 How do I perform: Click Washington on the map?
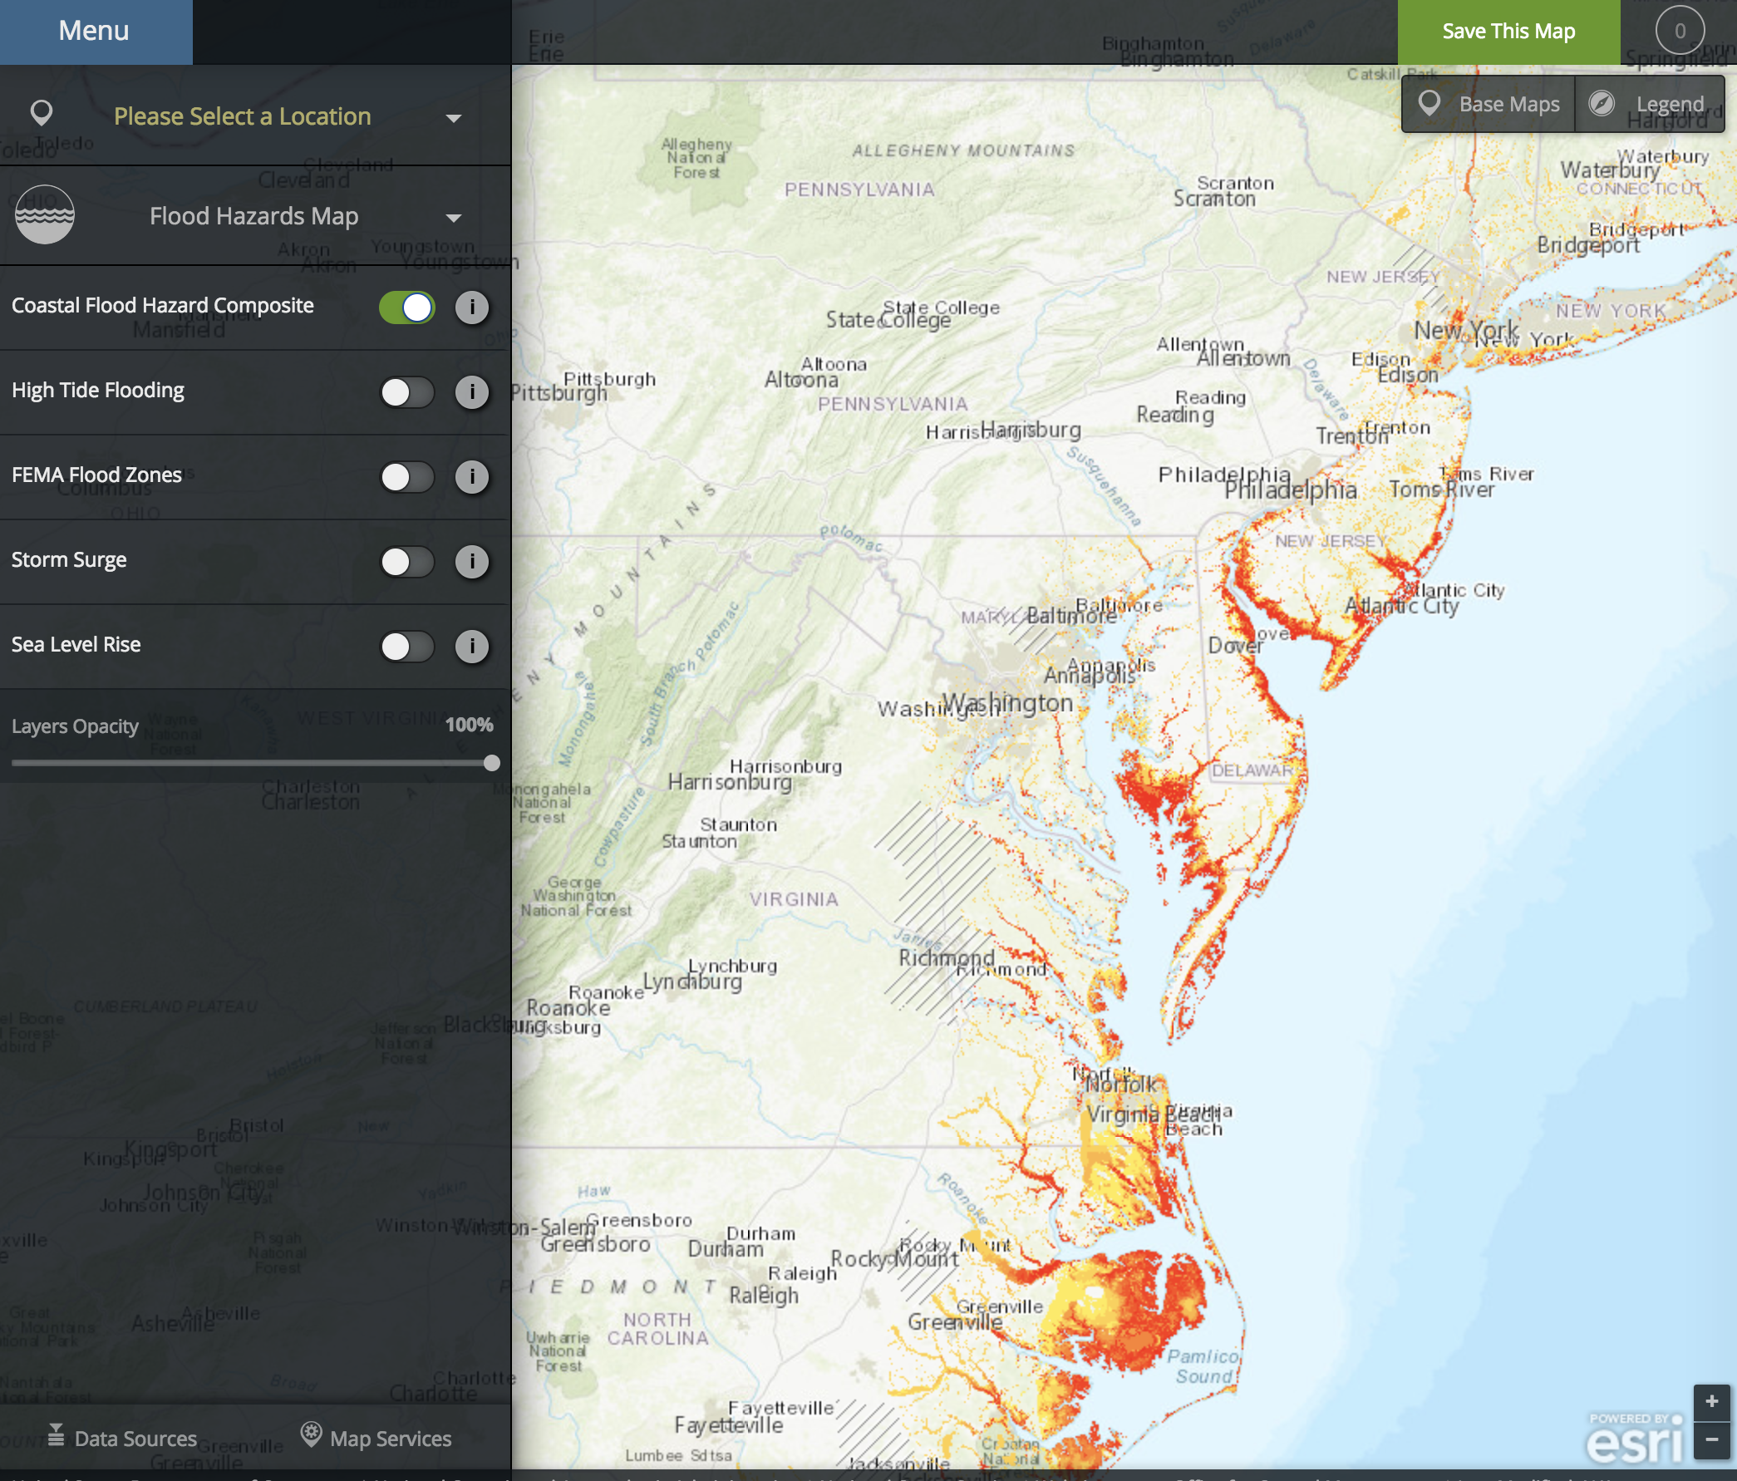(1008, 703)
